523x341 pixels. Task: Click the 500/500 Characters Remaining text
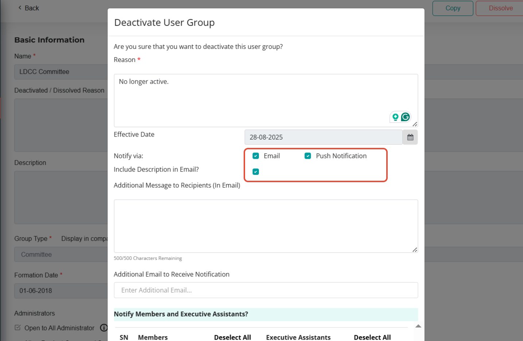pyautogui.click(x=148, y=258)
